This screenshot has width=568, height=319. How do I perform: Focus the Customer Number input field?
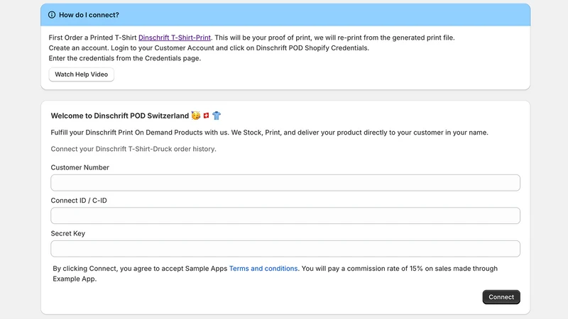pyautogui.click(x=285, y=183)
